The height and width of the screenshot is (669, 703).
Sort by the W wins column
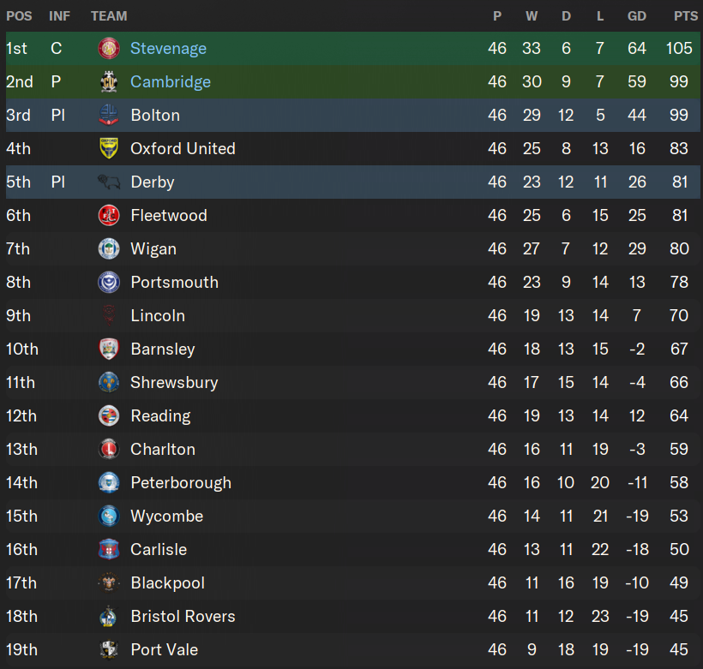click(x=532, y=15)
